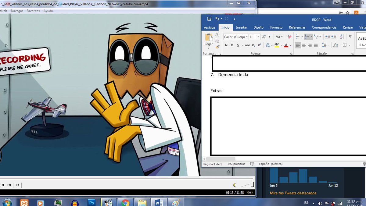The image size is (366, 206).
Task: Toggle underline (S) formatting
Action: pyautogui.click(x=238, y=45)
